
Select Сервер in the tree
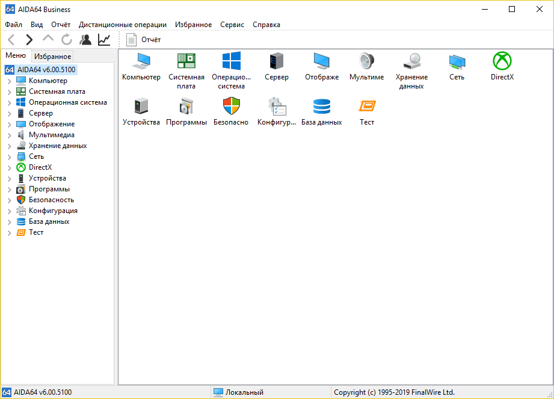41,113
